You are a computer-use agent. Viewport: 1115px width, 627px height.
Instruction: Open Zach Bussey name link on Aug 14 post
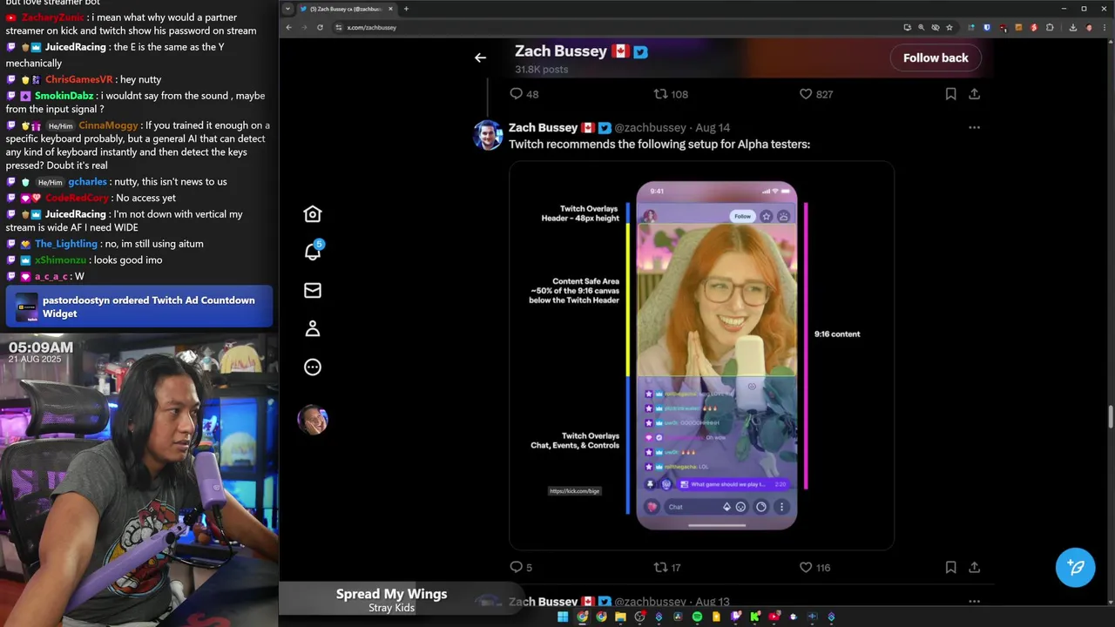(x=543, y=127)
